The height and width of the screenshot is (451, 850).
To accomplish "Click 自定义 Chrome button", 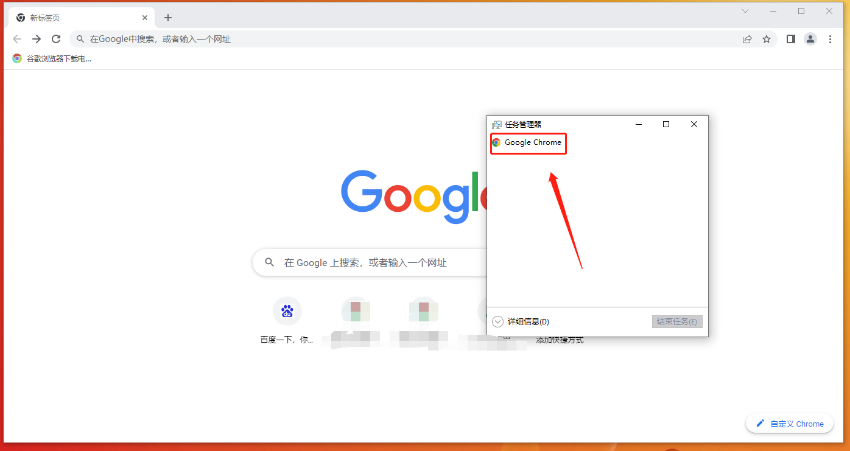I will [x=790, y=424].
